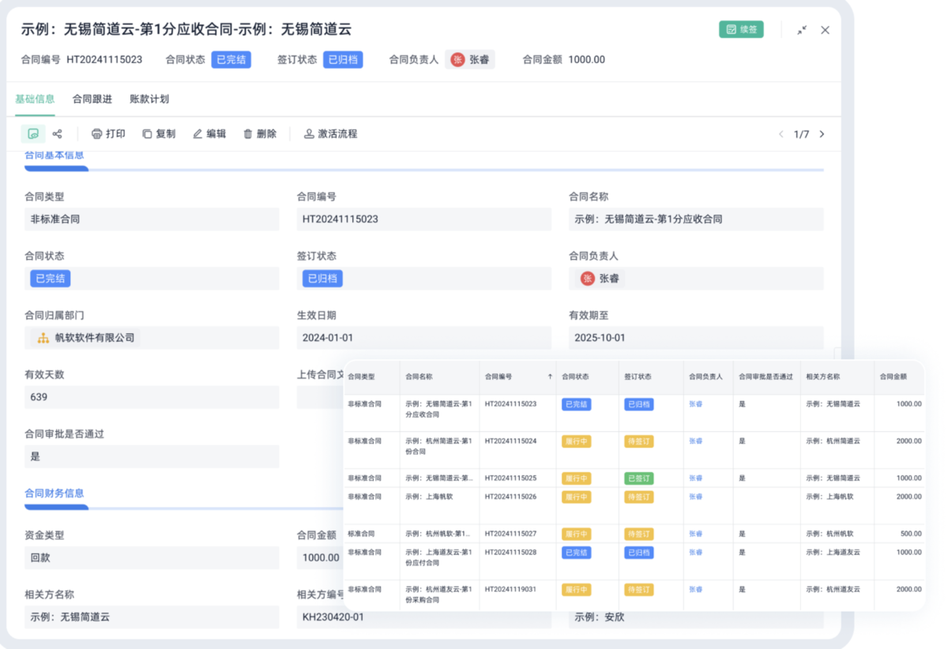Click the comment icon in the toolbar
This screenshot has height=649, width=948.
point(33,134)
